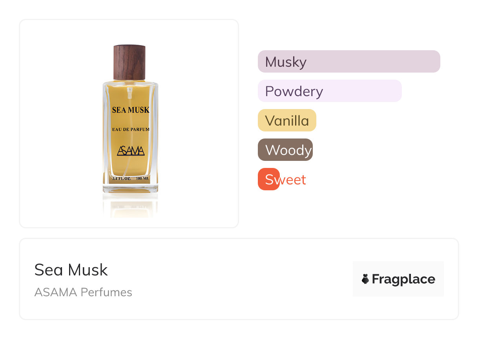This screenshot has height=339, width=478.
Task: Click empty space in the product info card
Action: pyautogui.click(x=235, y=279)
